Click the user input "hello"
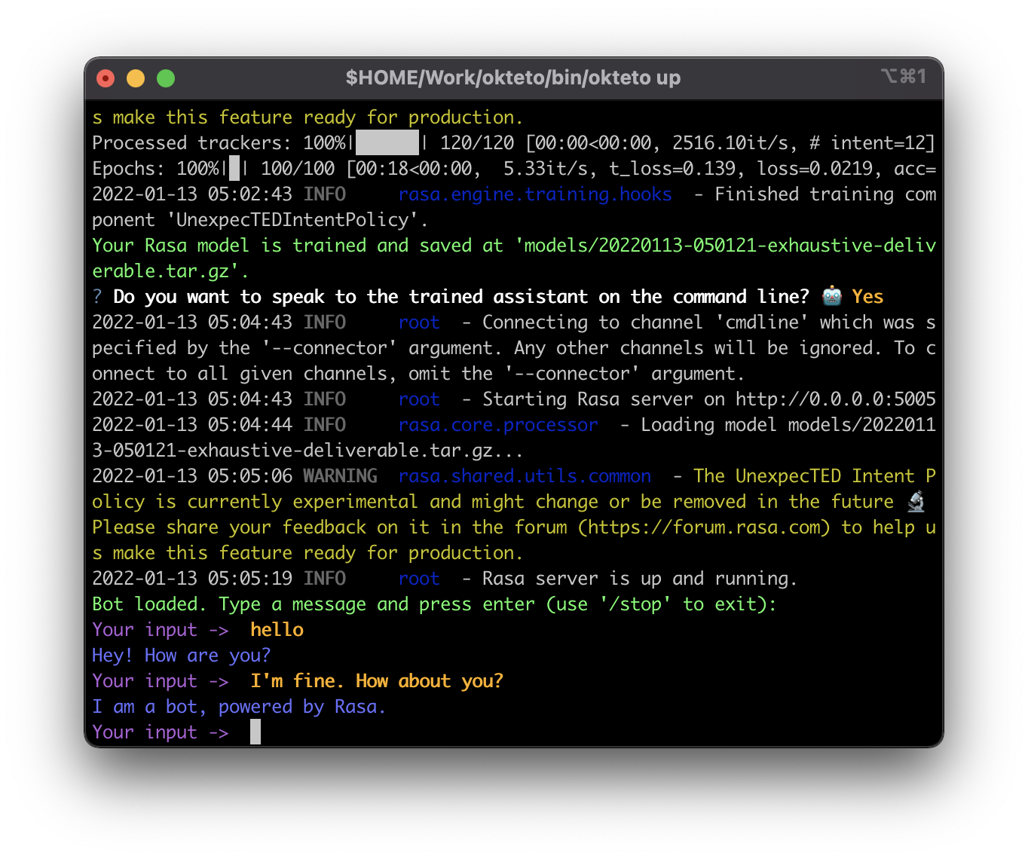Screen dimensions: 1028x859 277,630
